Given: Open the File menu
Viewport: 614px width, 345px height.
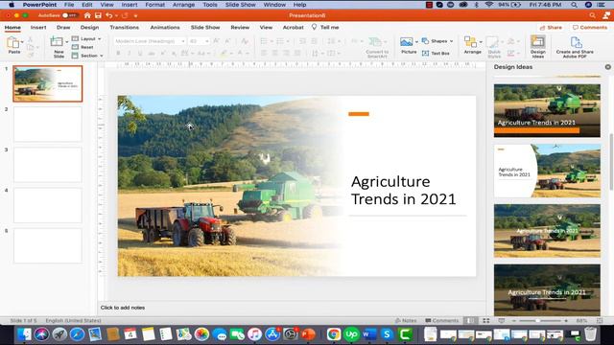Looking at the screenshot, I should click(69, 5).
